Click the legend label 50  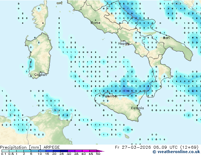point(98,154)
